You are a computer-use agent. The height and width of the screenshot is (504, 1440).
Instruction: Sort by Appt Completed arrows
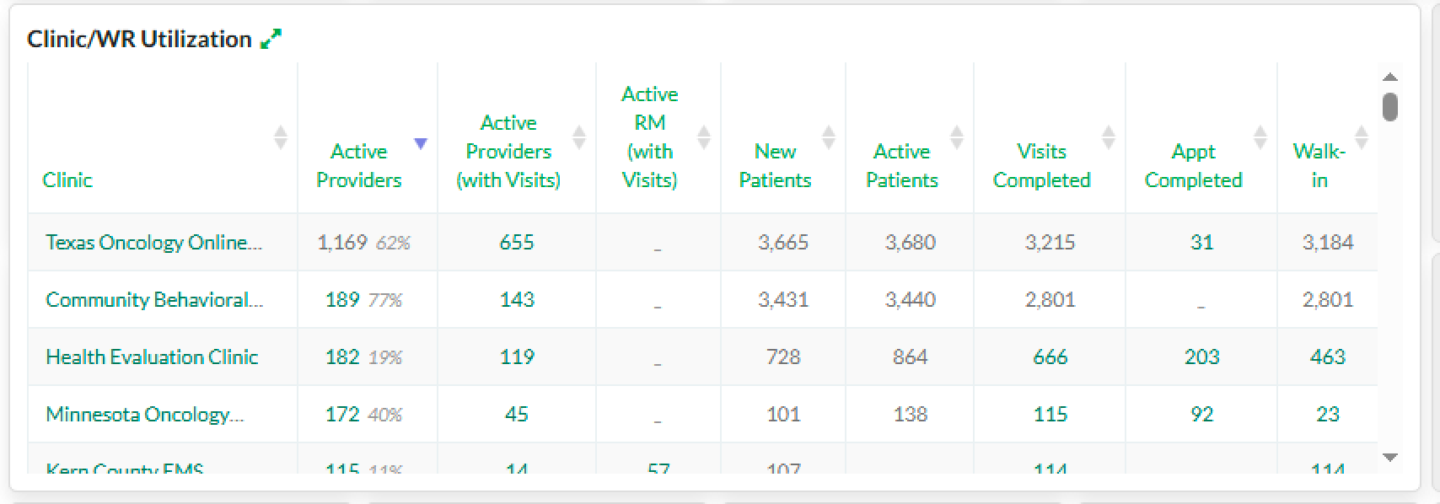click(x=1260, y=137)
